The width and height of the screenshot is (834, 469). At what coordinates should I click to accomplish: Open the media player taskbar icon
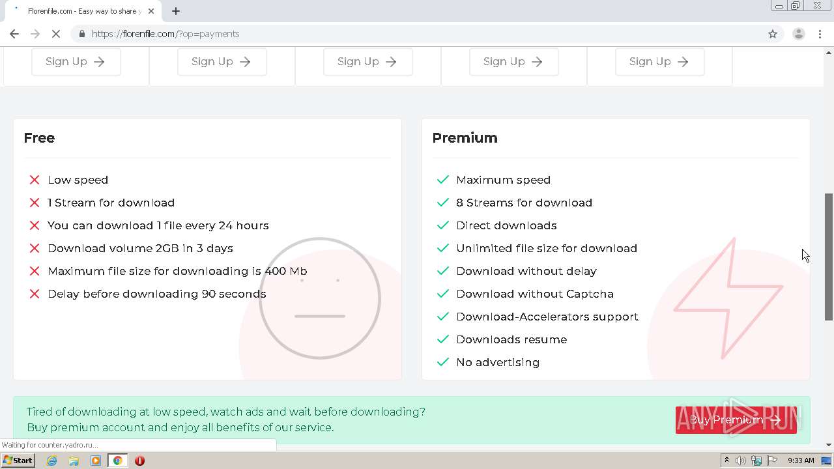click(x=96, y=461)
